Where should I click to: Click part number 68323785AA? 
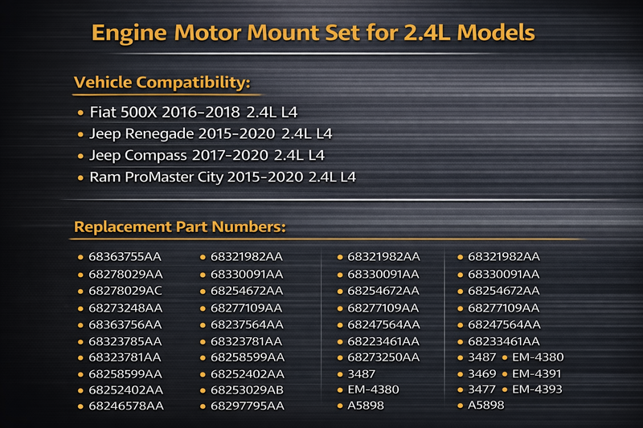coord(125,341)
